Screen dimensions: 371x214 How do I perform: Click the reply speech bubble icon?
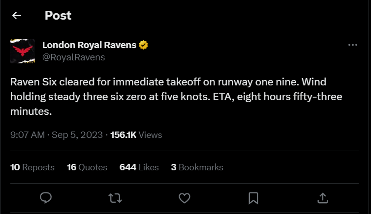[46, 197]
